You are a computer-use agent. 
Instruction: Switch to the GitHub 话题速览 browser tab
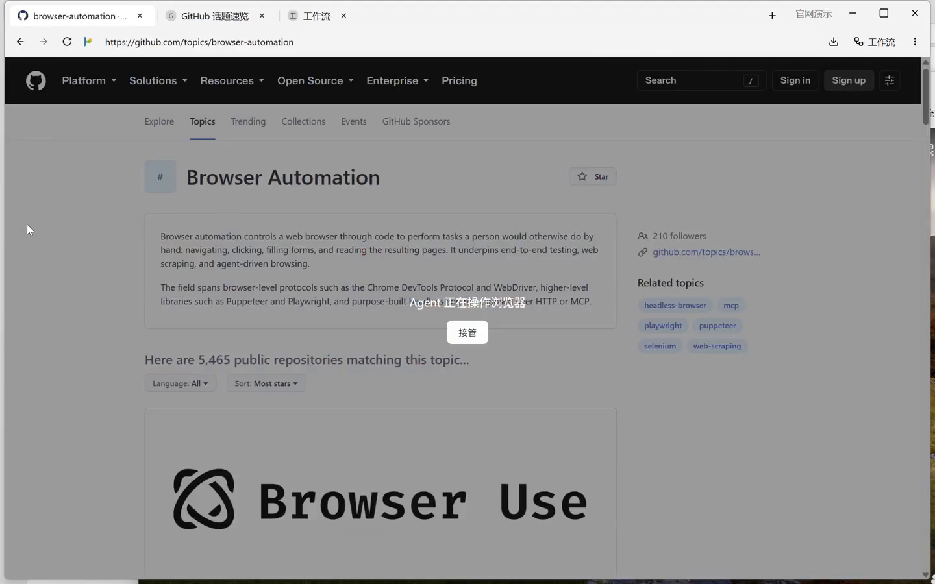(x=214, y=16)
